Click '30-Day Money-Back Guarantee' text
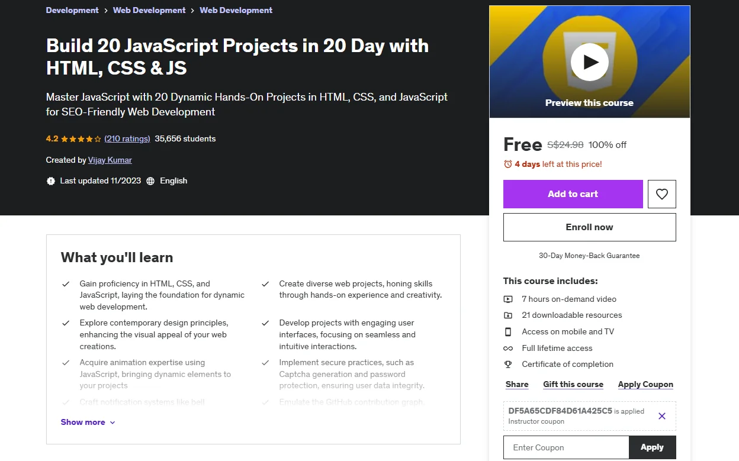The image size is (739, 461). pyautogui.click(x=589, y=256)
